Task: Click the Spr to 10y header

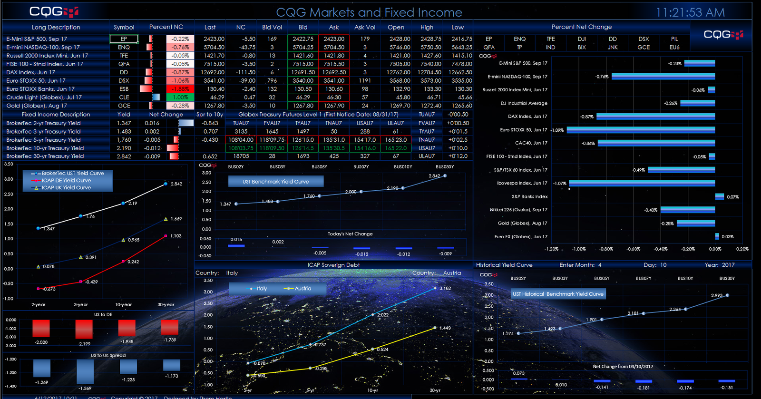Action: click(x=210, y=114)
